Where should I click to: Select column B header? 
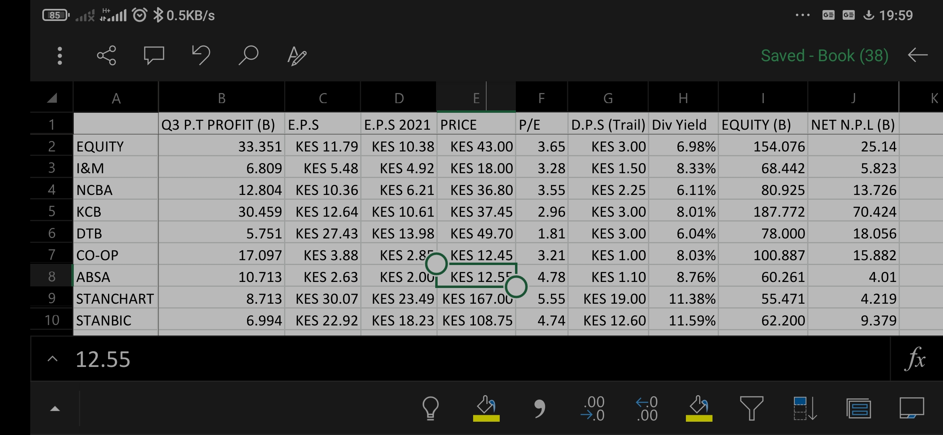[222, 98]
